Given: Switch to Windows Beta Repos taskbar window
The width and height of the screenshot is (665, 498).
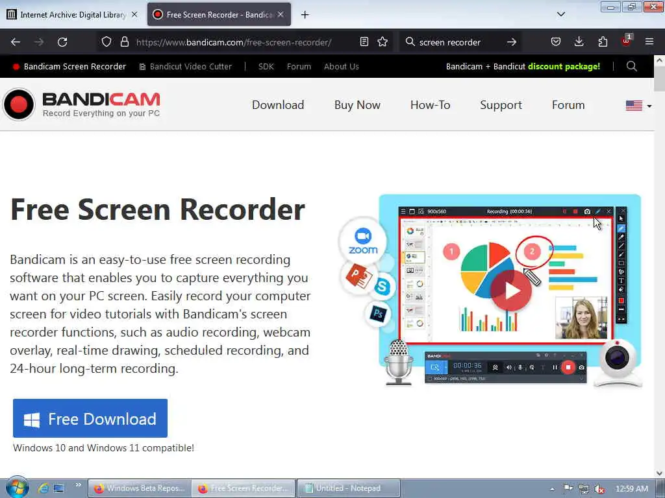Looking at the screenshot, I should pos(140,488).
